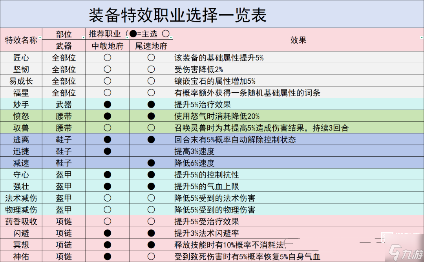Screen dimensions: 424x262
Task: Select the 愤怒 cell
Action: pyautogui.click(x=21, y=116)
